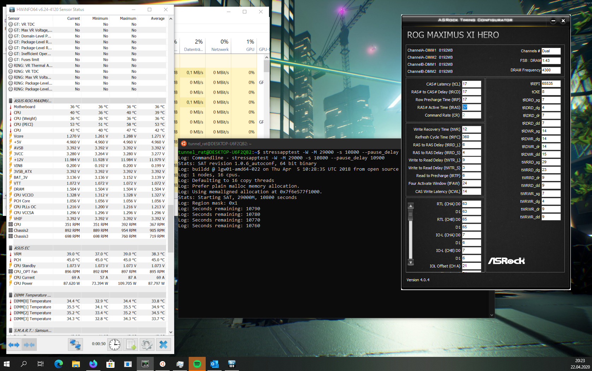Select the CPU Power sensor row
This screenshot has height=371, width=592.
[x=87, y=283]
